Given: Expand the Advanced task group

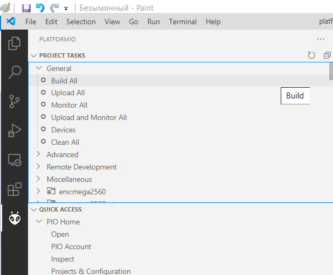Looking at the screenshot, I should click(38, 154).
